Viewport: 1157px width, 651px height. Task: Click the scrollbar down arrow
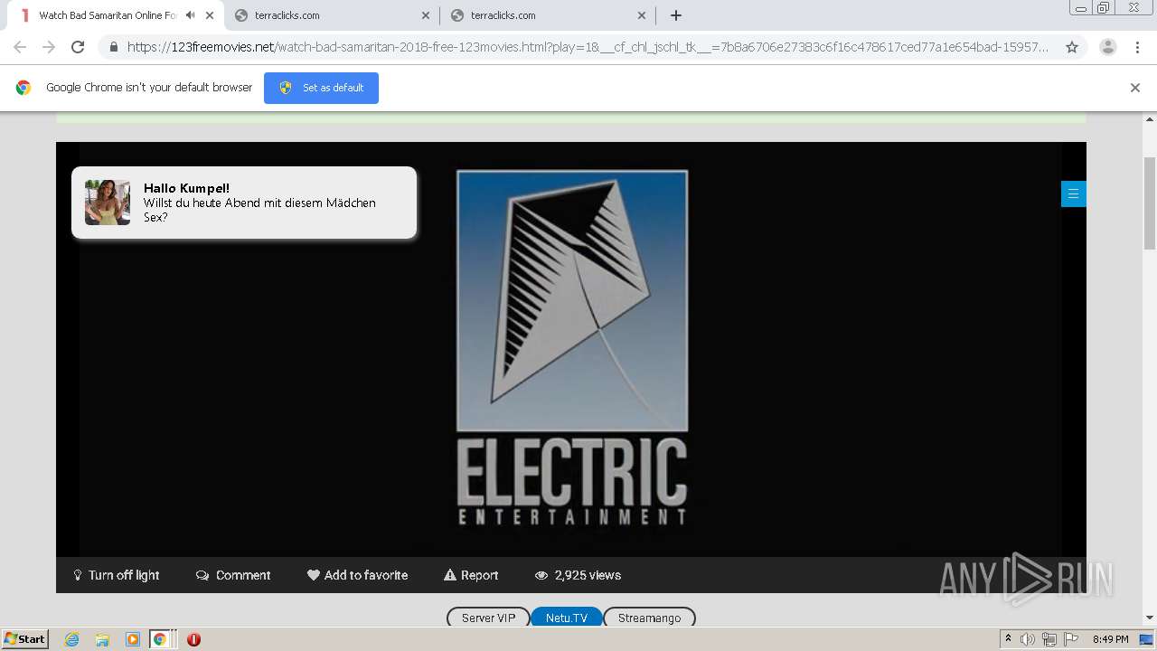(x=1150, y=618)
